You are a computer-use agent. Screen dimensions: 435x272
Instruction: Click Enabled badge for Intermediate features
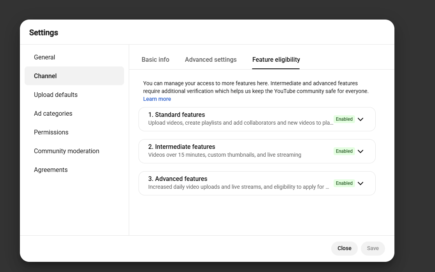tap(344, 151)
